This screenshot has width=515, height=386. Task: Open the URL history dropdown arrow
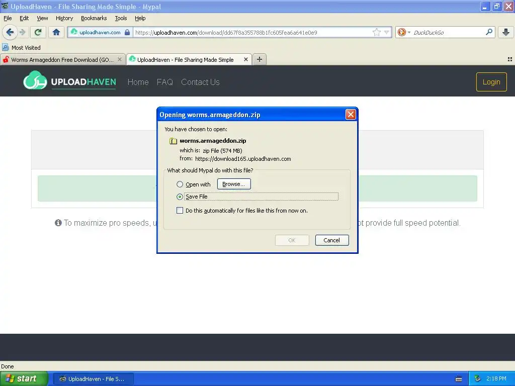387,32
